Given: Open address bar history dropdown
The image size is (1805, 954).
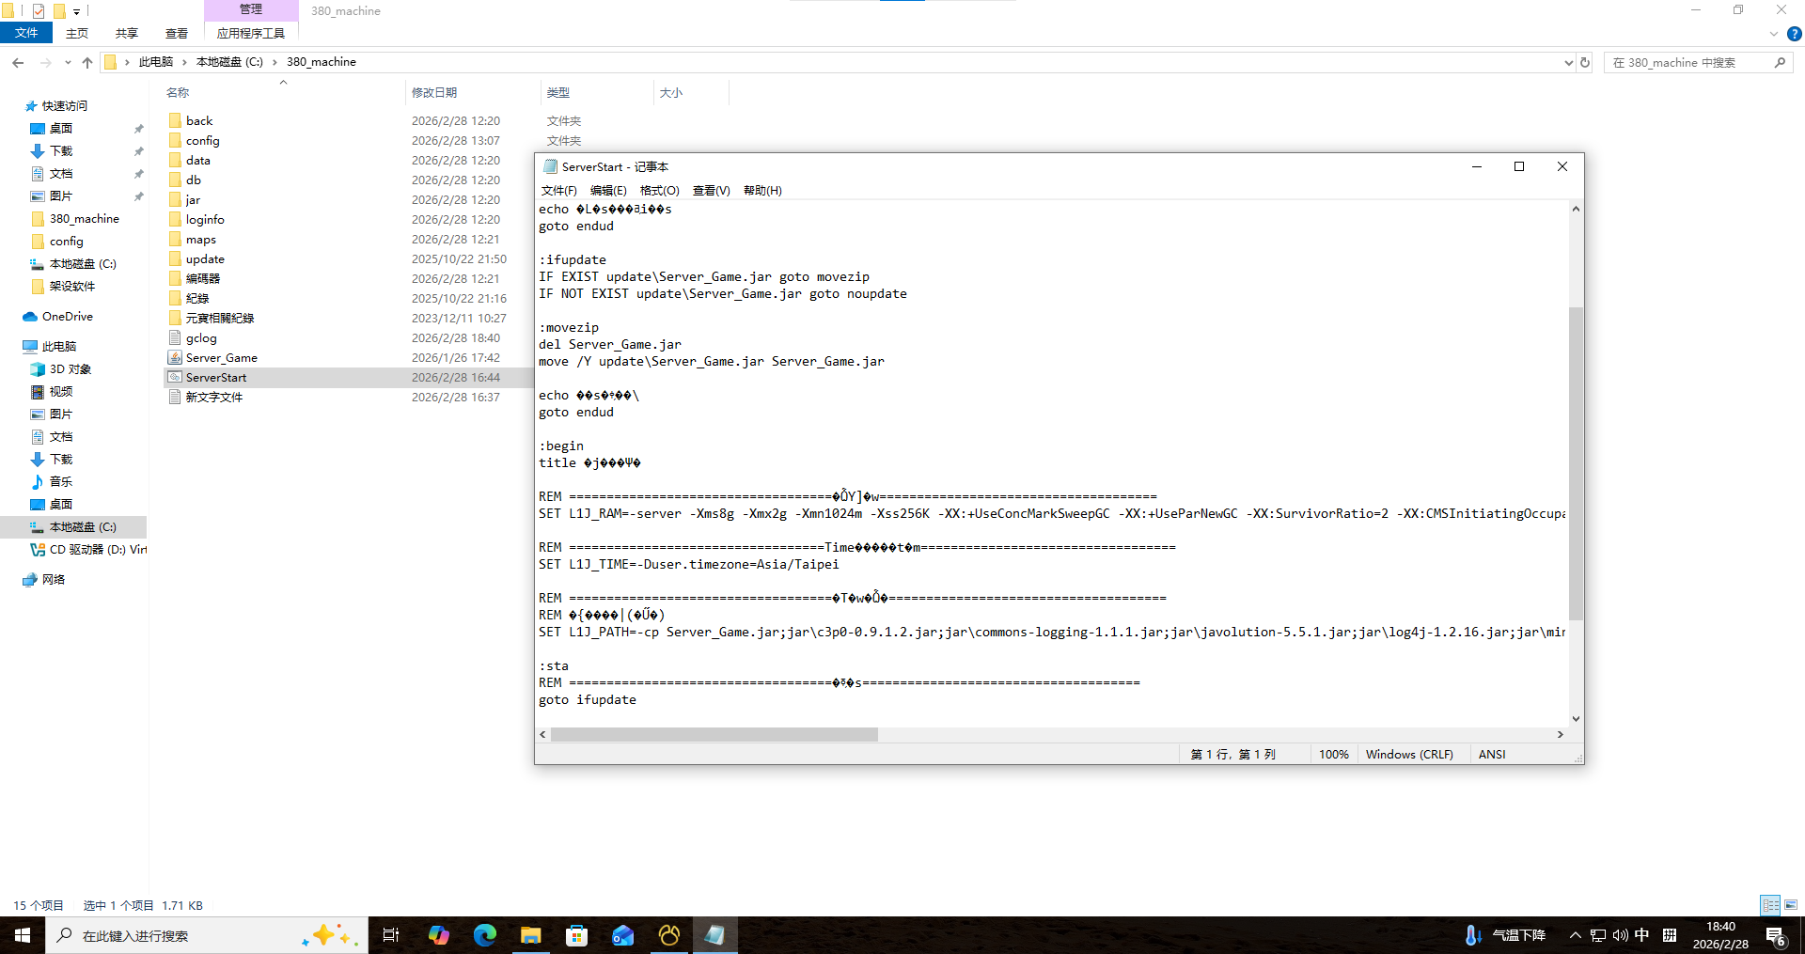Looking at the screenshot, I should (x=1568, y=62).
